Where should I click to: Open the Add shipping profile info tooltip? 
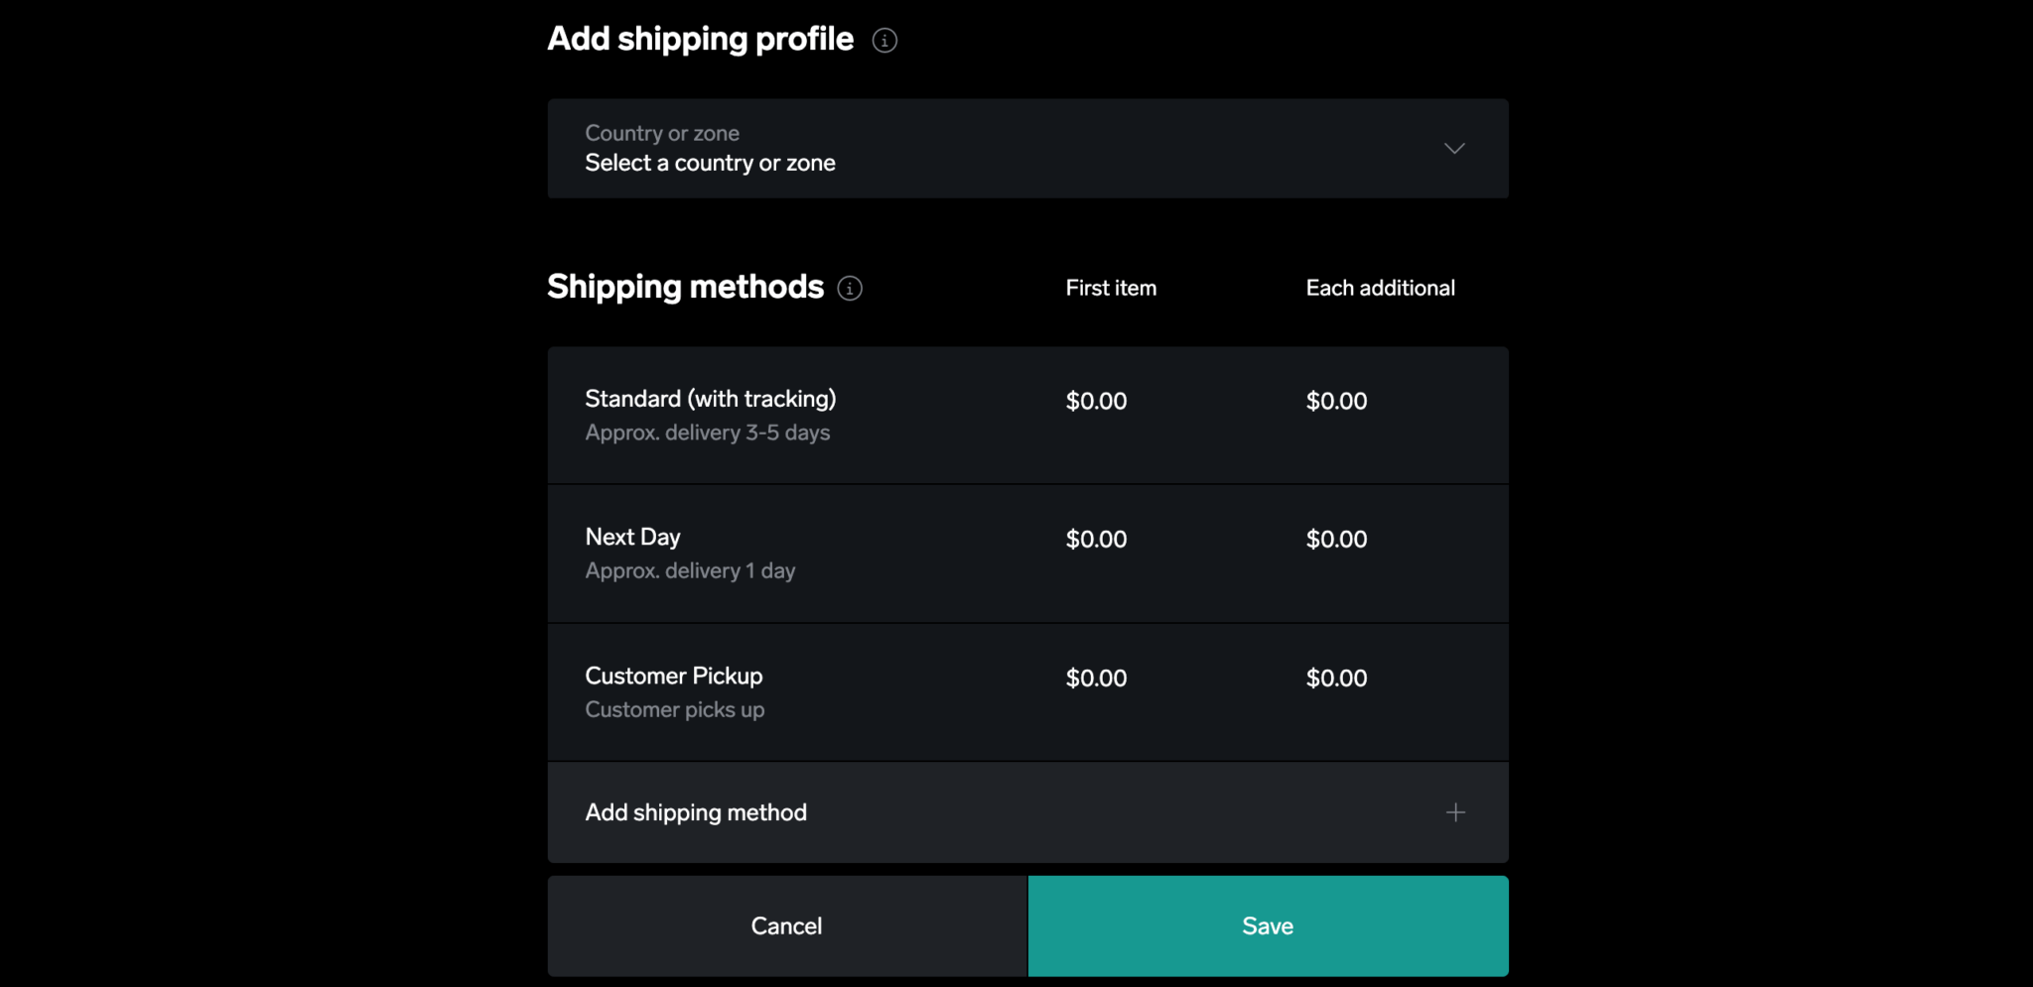[883, 41]
